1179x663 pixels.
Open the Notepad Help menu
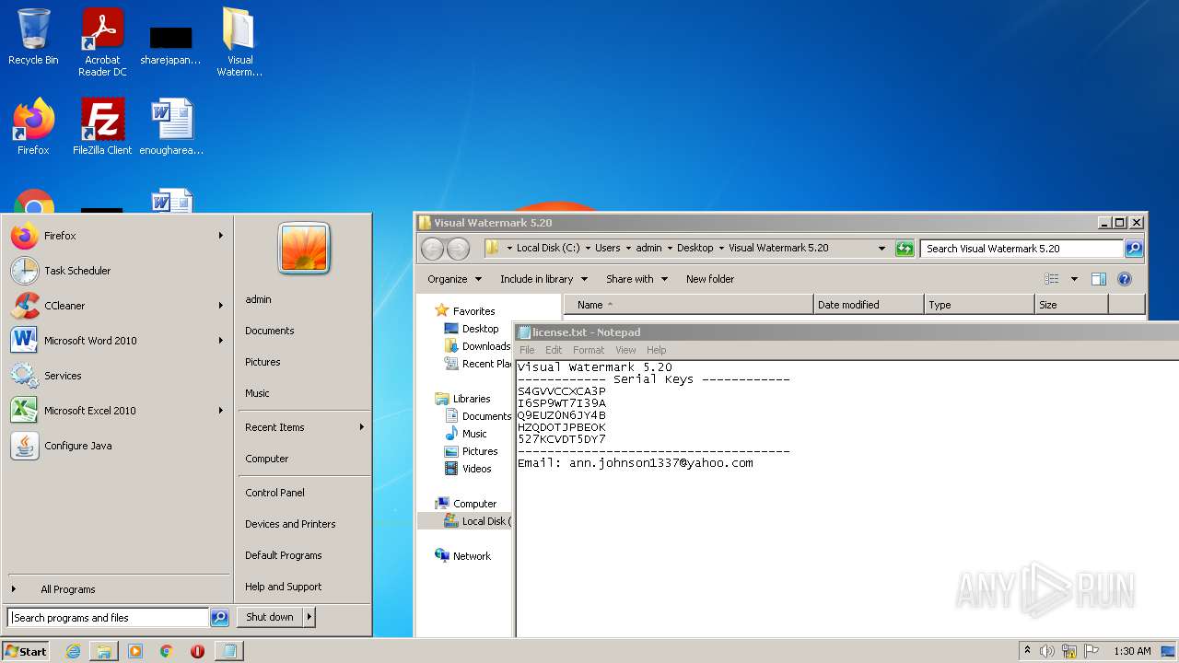(656, 350)
